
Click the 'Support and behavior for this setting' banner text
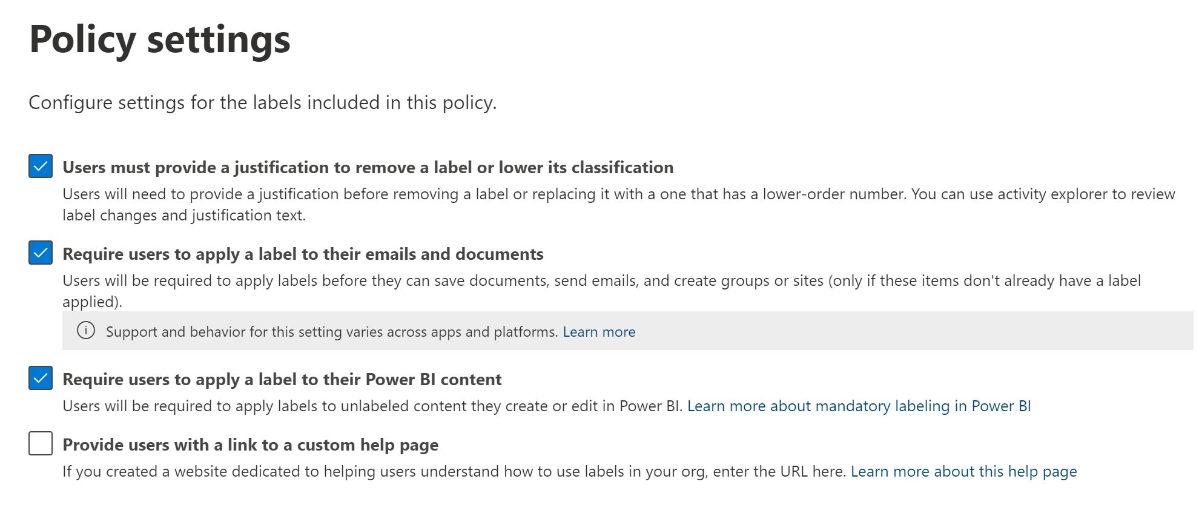[331, 332]
